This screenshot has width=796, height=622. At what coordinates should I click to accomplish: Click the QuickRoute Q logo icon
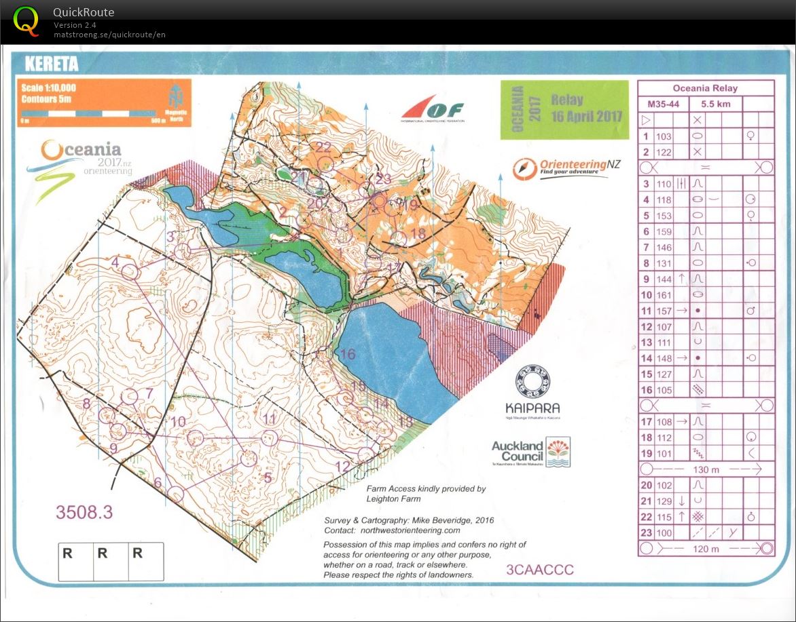pyautogui.click(x=26, y=20)
